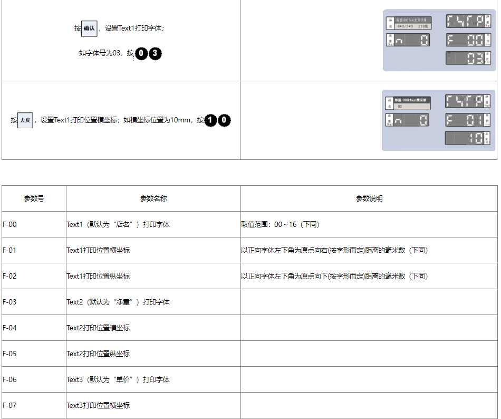
Task: Click the 确认 key icon
Action: (89, 28)
